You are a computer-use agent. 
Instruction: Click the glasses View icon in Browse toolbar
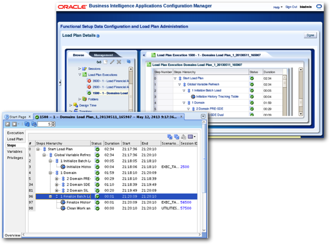pyautogui.click(x=98, y=62)
